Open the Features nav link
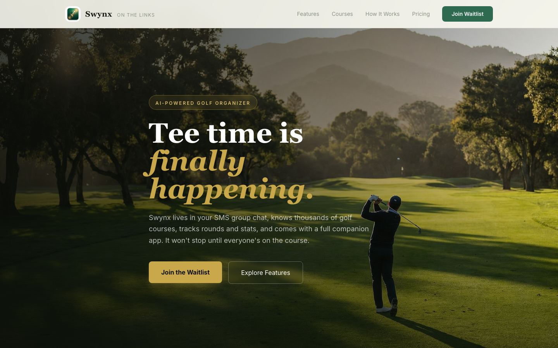The image size is (558, 348). click(308, 14)
